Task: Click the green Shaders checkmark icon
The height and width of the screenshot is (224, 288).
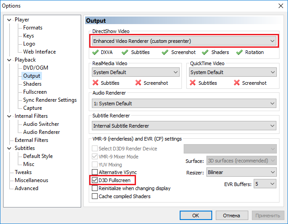Action: 205,52
